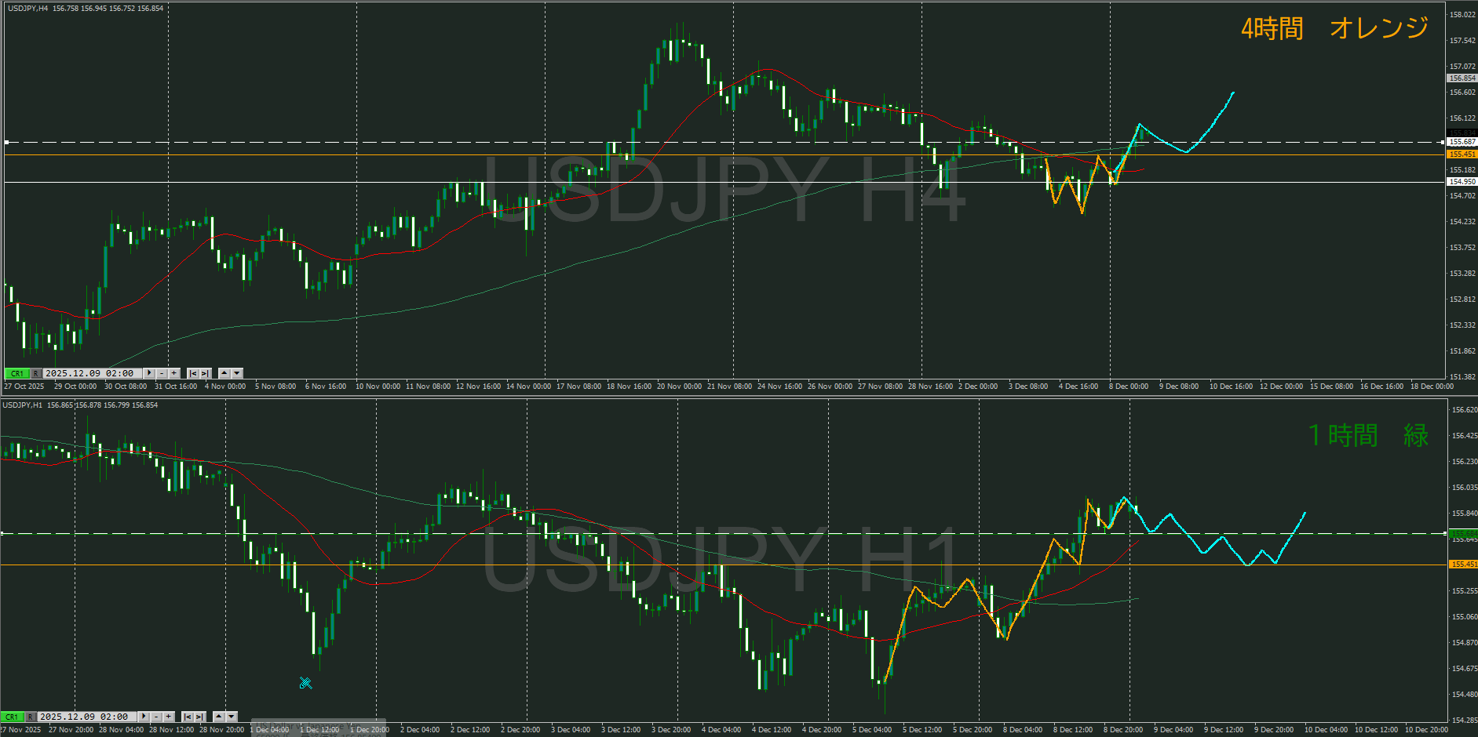Jump to start with the H1 chart |< button
Screen dimensions: 1478x737
click(x=188, y=717)
